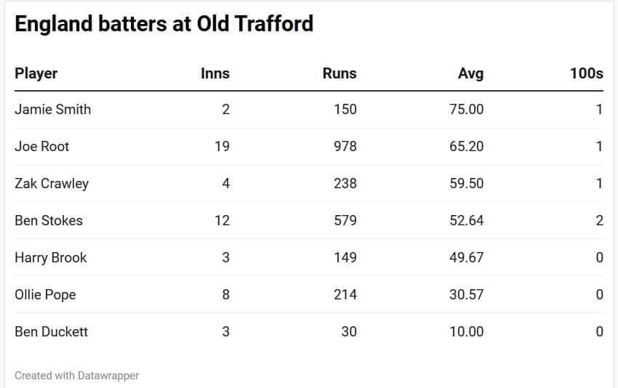Click the Ben Stokes player name
Viewport: 618px width, 388px height.
tap(49, 220)
